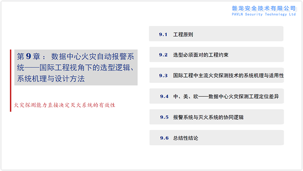Select the 9.5 section number
The image size is (303, 171).
[164, 117]
